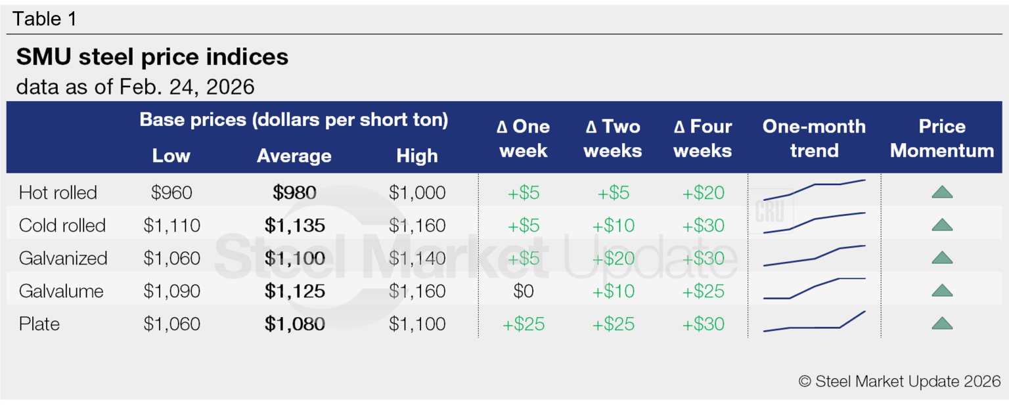Click the Cold rolled high price $1,160

[x=417, y=226]
